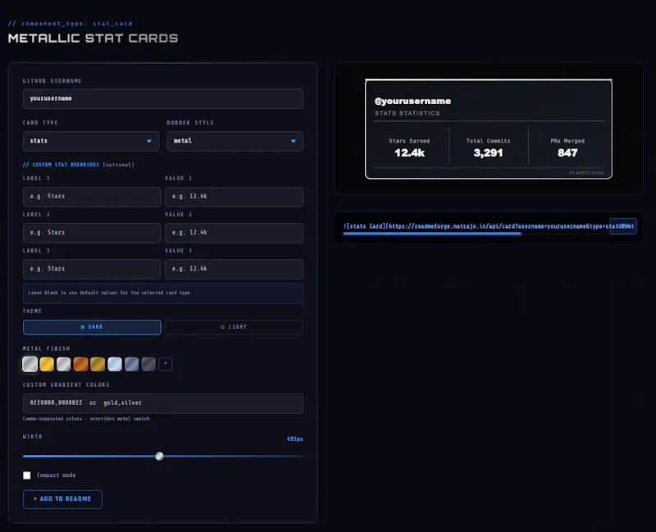Click the Stars Earned 12.4k value
Screen dimensions: 656x532
409,153
